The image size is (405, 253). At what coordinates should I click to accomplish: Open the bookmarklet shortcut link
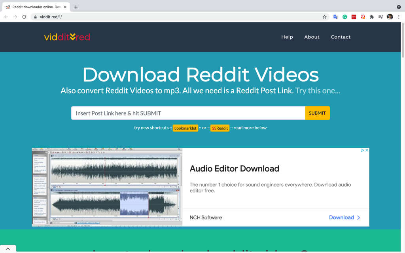185,128
